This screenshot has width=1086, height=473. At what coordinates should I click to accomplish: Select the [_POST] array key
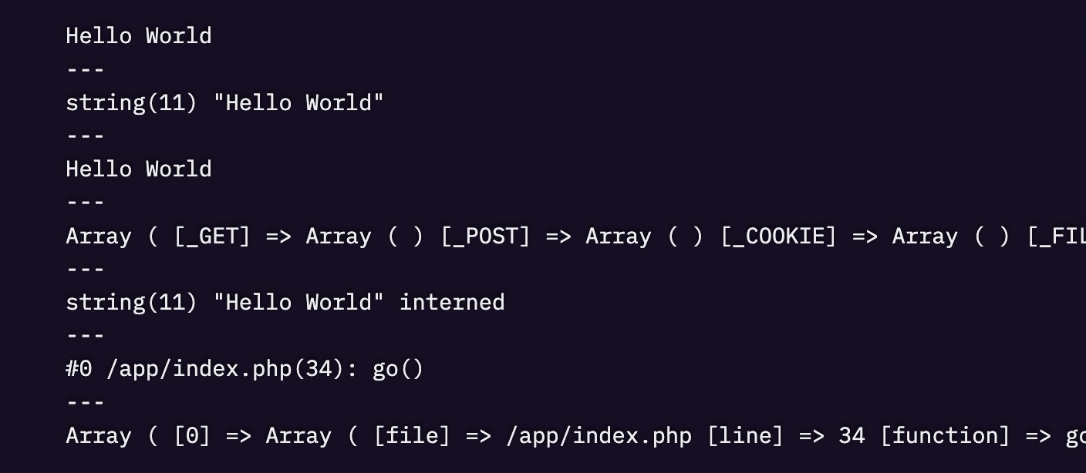[x=485, y=236]
